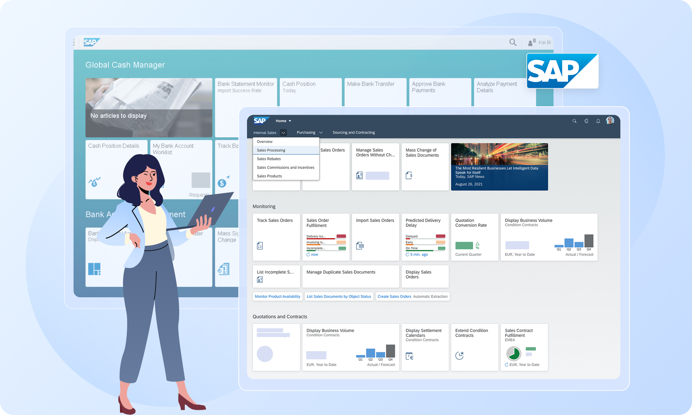692x415 pixels.
Task: Select Overview in the Internal Sales menu
Action: 286,142
